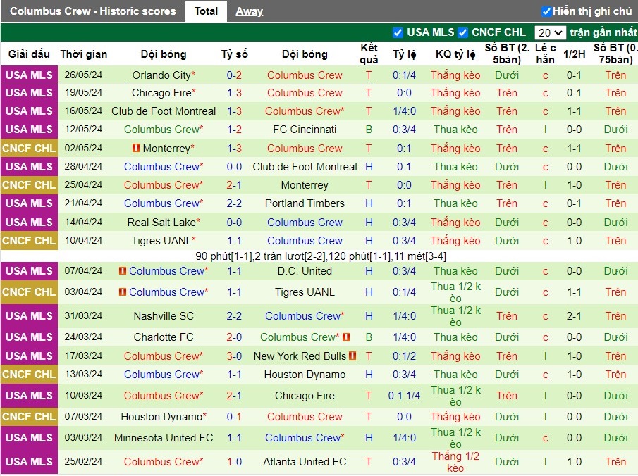This screenshot has height=476, width=638.
Task: Click the 0-2 score on 26/05/24
Action: (x=234, y=75)
